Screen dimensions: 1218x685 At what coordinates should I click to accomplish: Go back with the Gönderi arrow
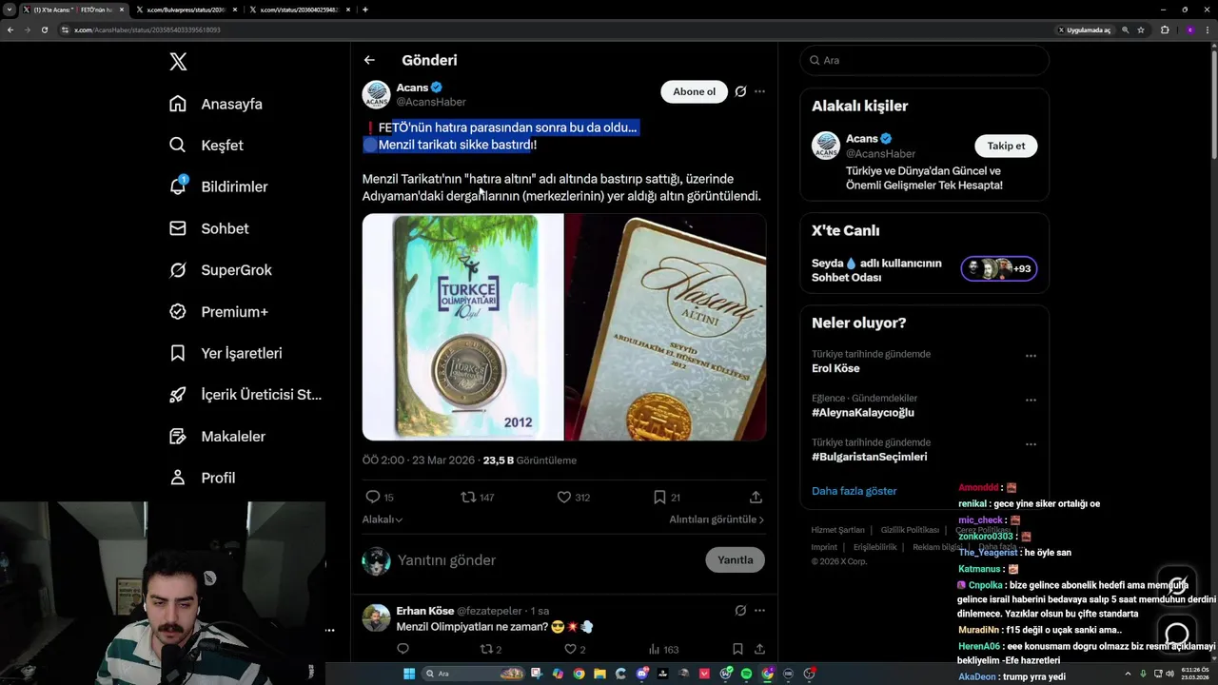coord(369,60)
